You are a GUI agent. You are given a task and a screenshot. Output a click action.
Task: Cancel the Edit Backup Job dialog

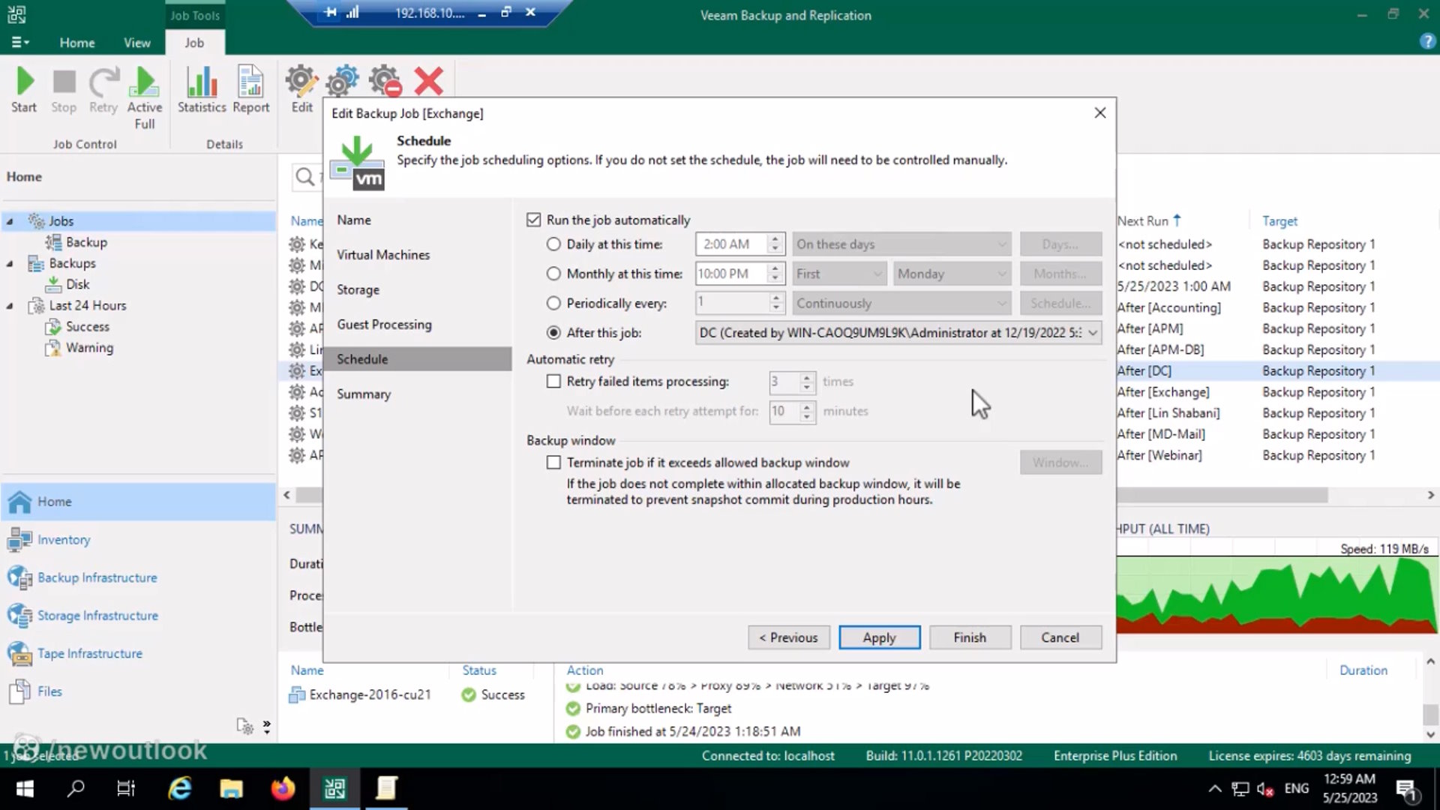1060,637
